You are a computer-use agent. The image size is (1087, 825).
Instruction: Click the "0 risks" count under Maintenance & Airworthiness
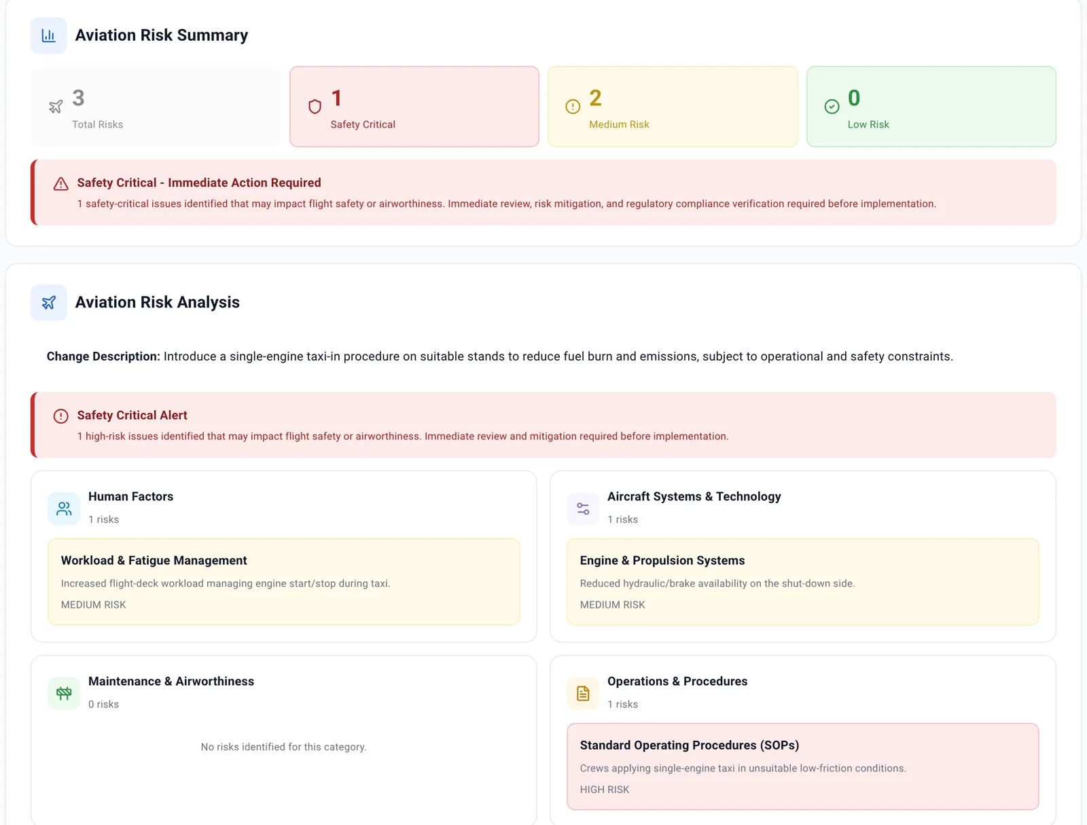(x=103, y=704)
